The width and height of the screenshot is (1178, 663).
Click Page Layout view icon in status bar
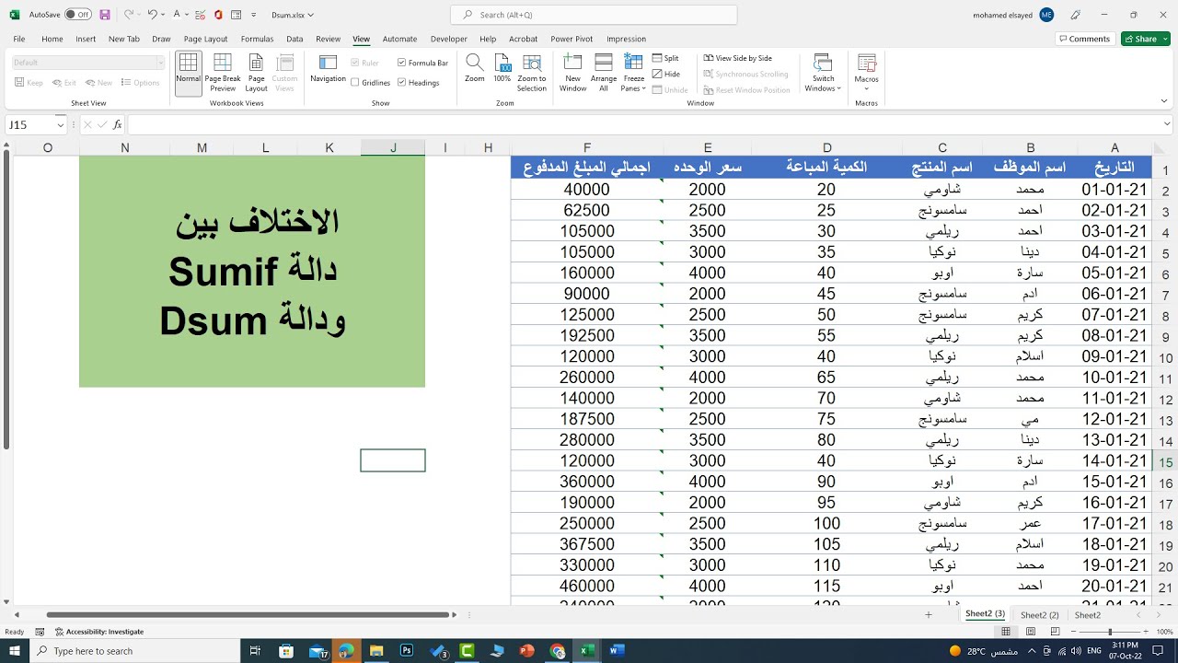1031,632
